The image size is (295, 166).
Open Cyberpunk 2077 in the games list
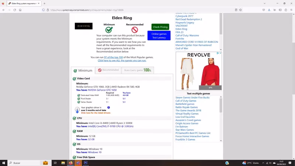pyautogui.click(x=184, y=16)
